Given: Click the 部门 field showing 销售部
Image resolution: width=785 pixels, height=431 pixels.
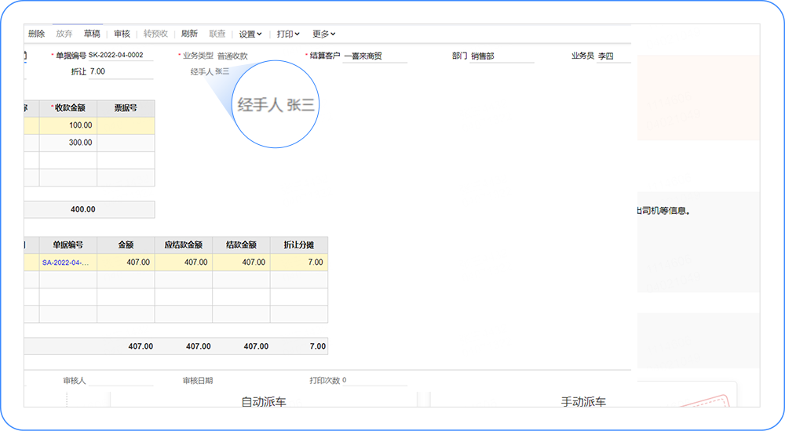Looking at the screenshot, I should [x=501, y=56].
